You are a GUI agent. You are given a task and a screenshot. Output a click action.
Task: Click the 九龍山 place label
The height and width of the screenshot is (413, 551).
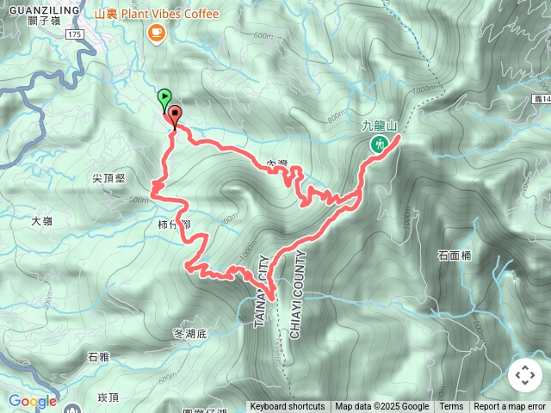tap(379, 126)
